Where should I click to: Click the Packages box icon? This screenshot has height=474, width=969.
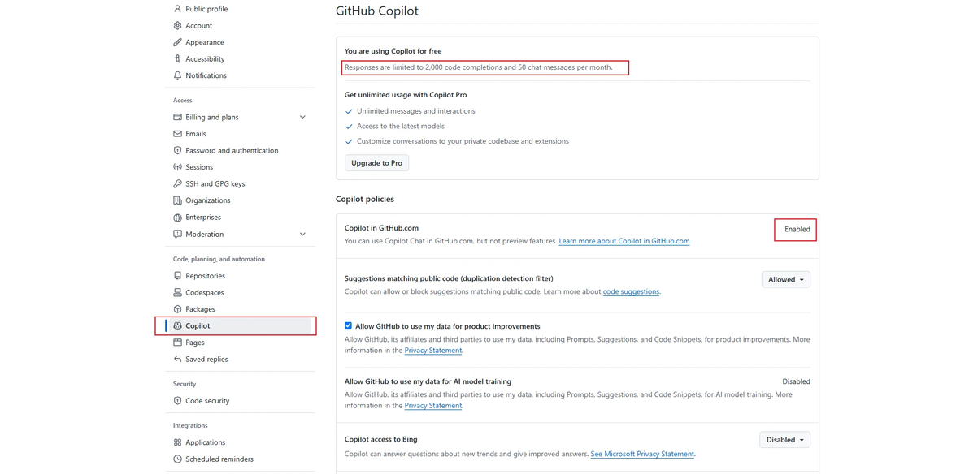(177, 309)
